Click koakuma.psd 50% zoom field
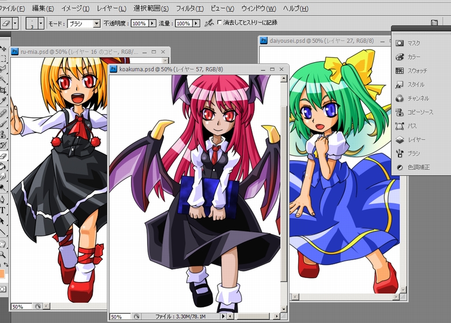 point(121,317)
